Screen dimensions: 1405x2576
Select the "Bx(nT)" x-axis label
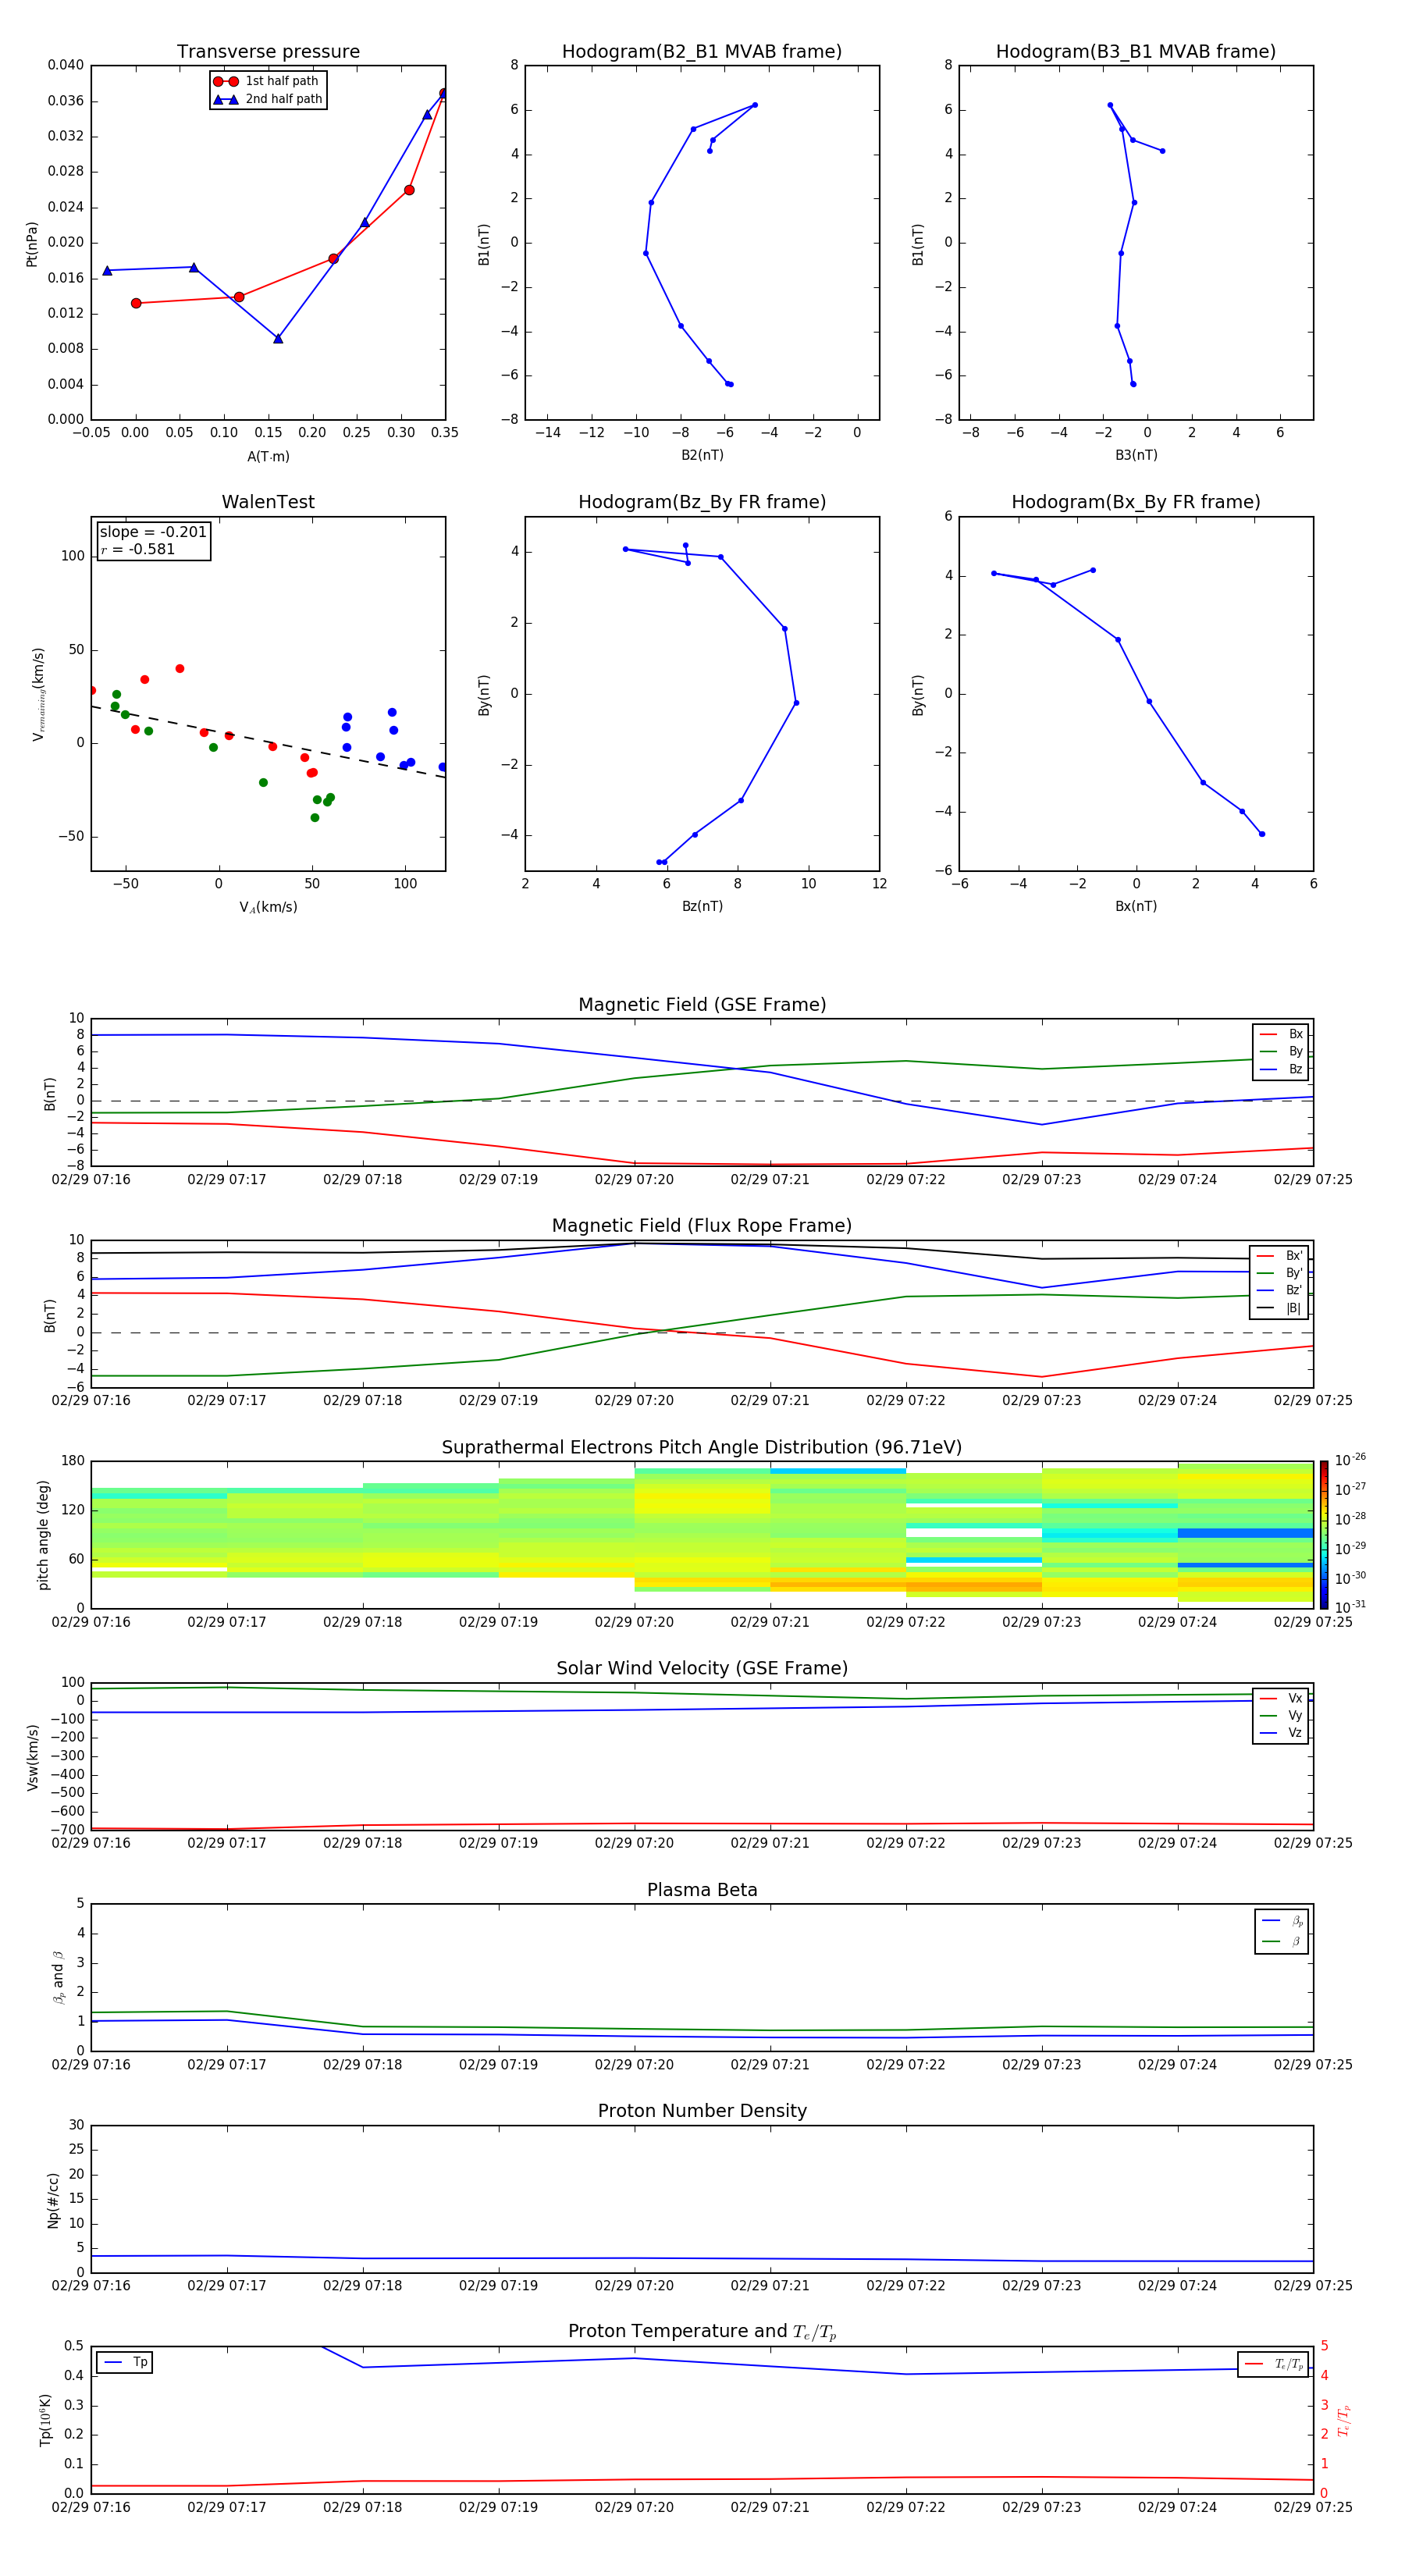[1136, 906]
